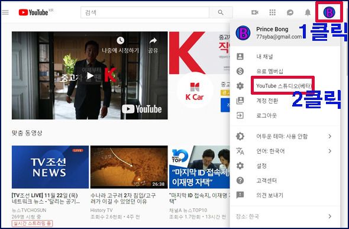This screenshot has height=229, width=349.
Task: Click the dark theme icon beside 어두운 테마
Action: (240, 136)
